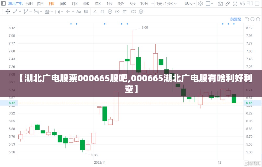Open the VS comparison button

point(242,3)
